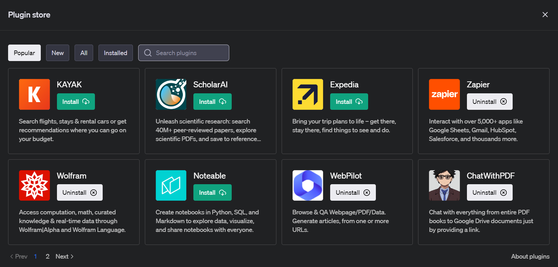This screenshot has width=558, height=267.
Task: Click the Zapier plugin title
Action: 478,85
